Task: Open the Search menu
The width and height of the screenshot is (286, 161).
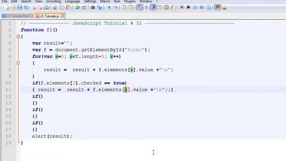Action: point(26,1)
